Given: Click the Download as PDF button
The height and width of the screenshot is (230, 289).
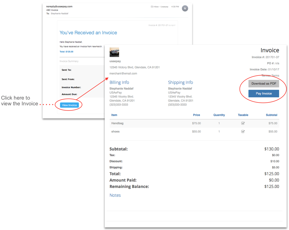Looking at the screenshot, I should [263, 84].
